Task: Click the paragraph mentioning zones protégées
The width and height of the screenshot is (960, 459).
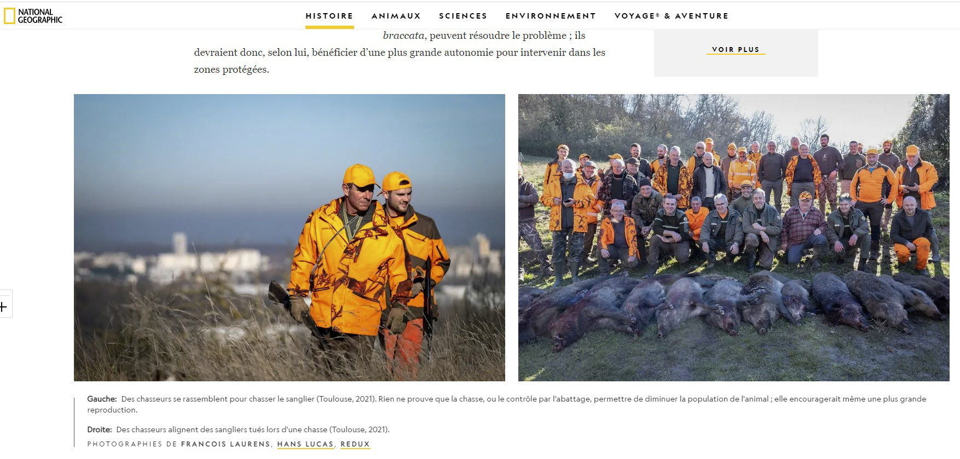Action: coord(400,53)
